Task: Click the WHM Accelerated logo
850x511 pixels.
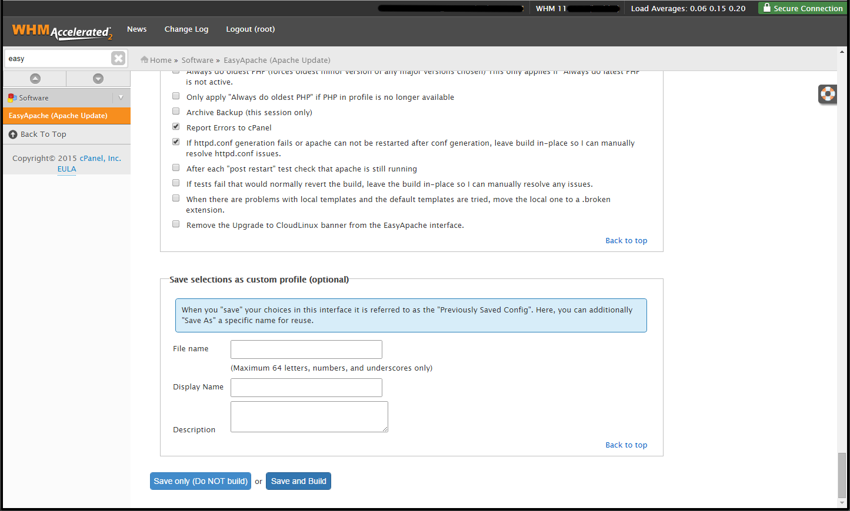Action: point(62,31)
